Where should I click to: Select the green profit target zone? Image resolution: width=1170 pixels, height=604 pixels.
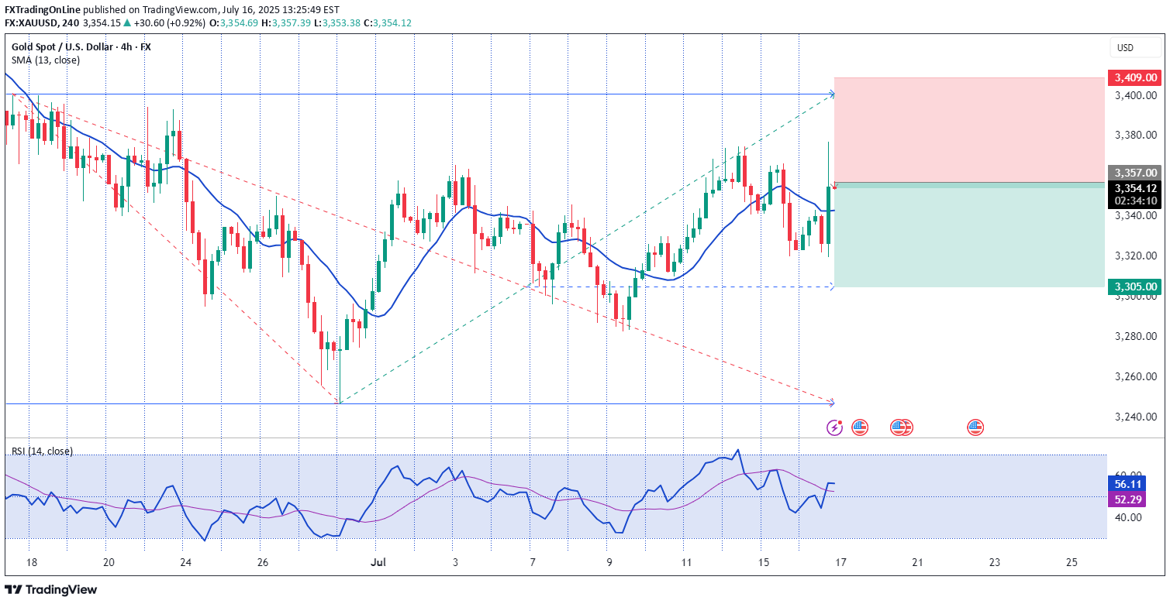969,235
